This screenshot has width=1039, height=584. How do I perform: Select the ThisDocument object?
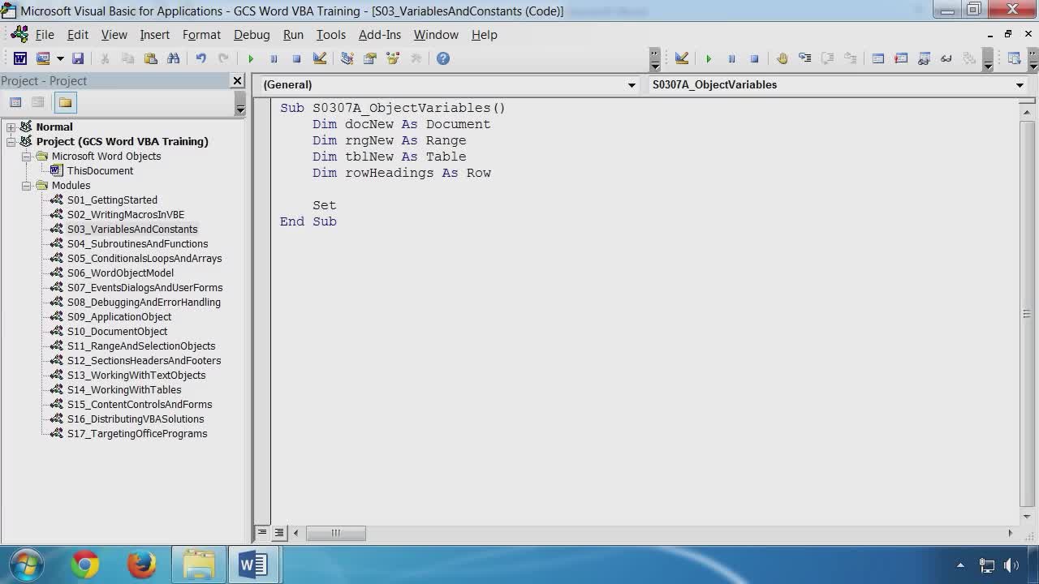click(100, 171)
